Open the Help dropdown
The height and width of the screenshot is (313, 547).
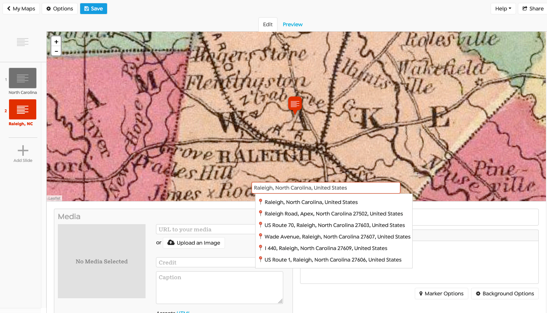click(x=503, y=8)
